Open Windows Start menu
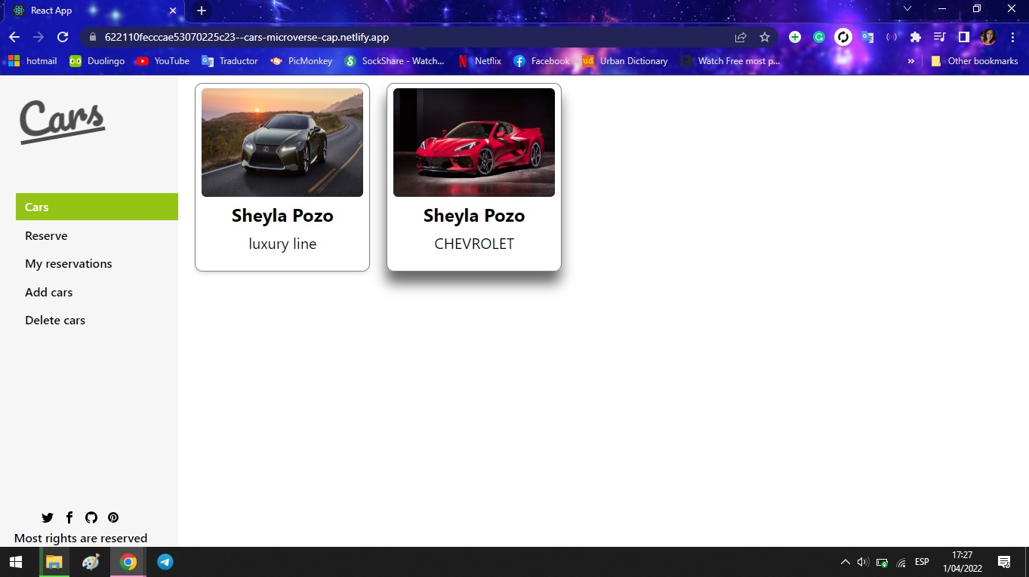 point(15,562)
